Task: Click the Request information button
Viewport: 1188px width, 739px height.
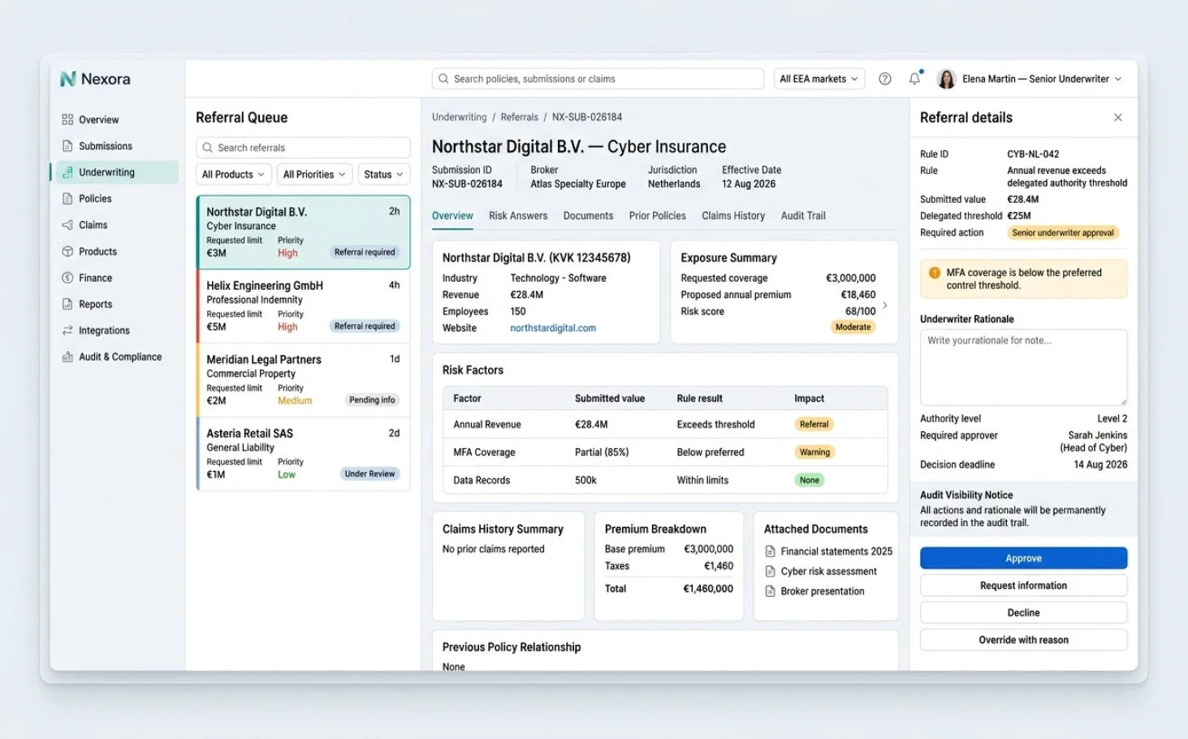Action: tap(1023, 586)
